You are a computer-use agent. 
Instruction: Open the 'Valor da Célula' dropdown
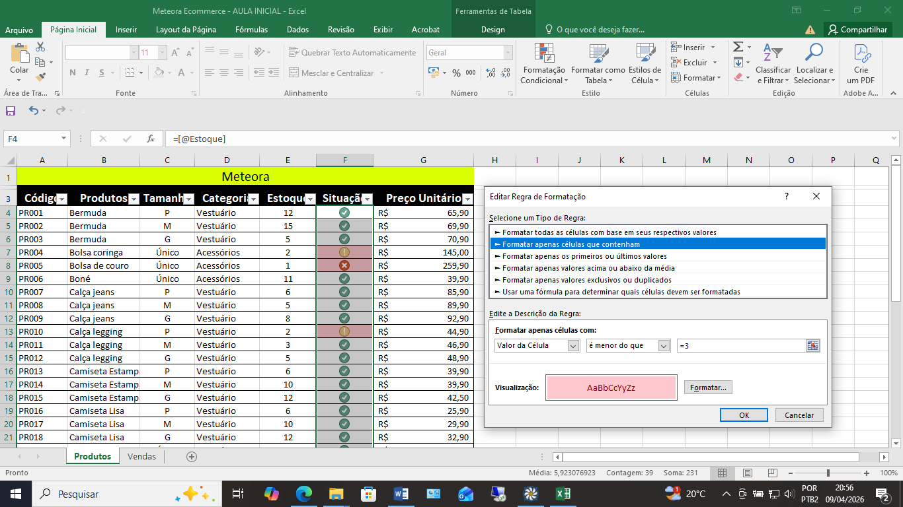point(572,345)
